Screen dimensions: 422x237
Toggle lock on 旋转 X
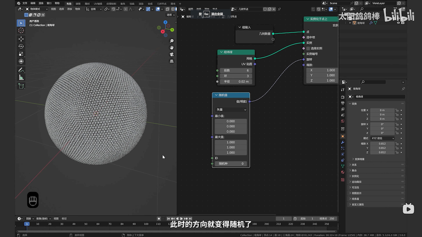(x=397, y=124)
